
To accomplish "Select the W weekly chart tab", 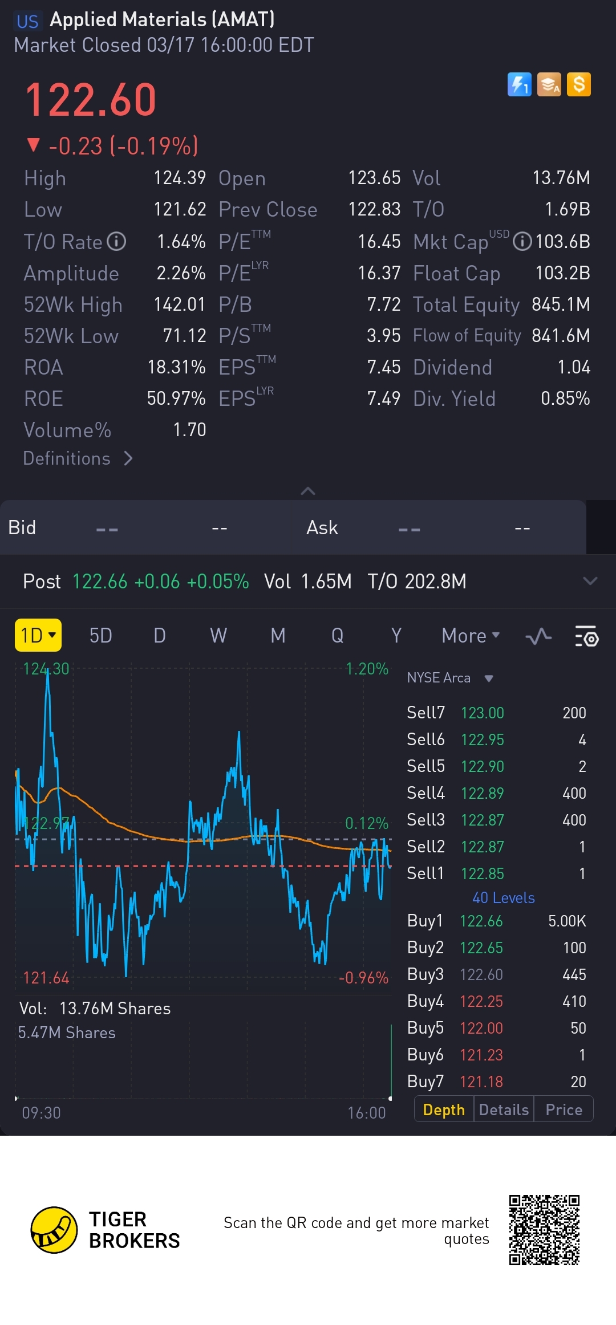I will click(218, 636).
